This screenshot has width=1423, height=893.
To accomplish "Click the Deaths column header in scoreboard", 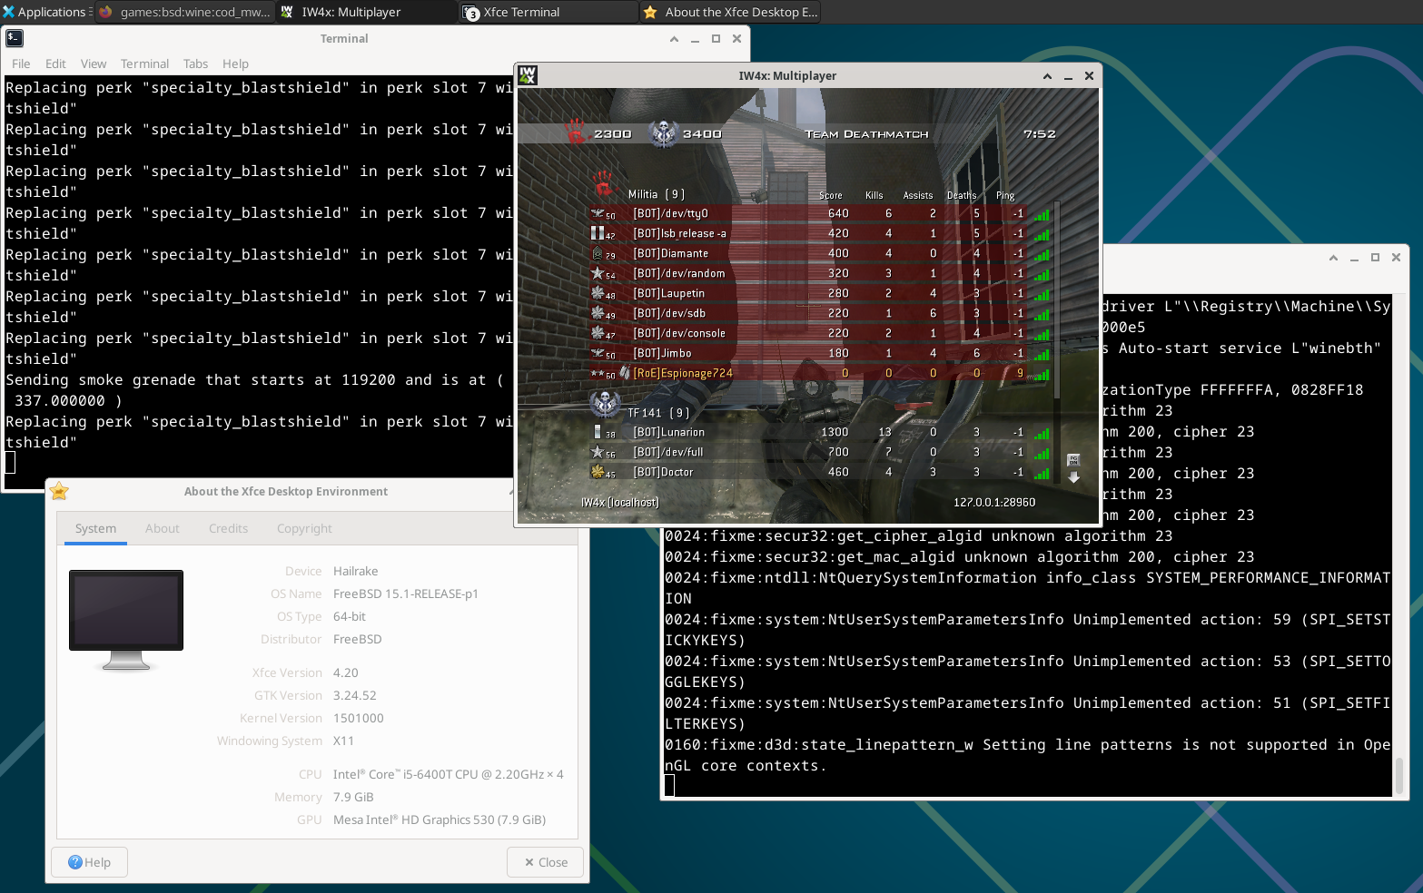I will pos(962,195).
